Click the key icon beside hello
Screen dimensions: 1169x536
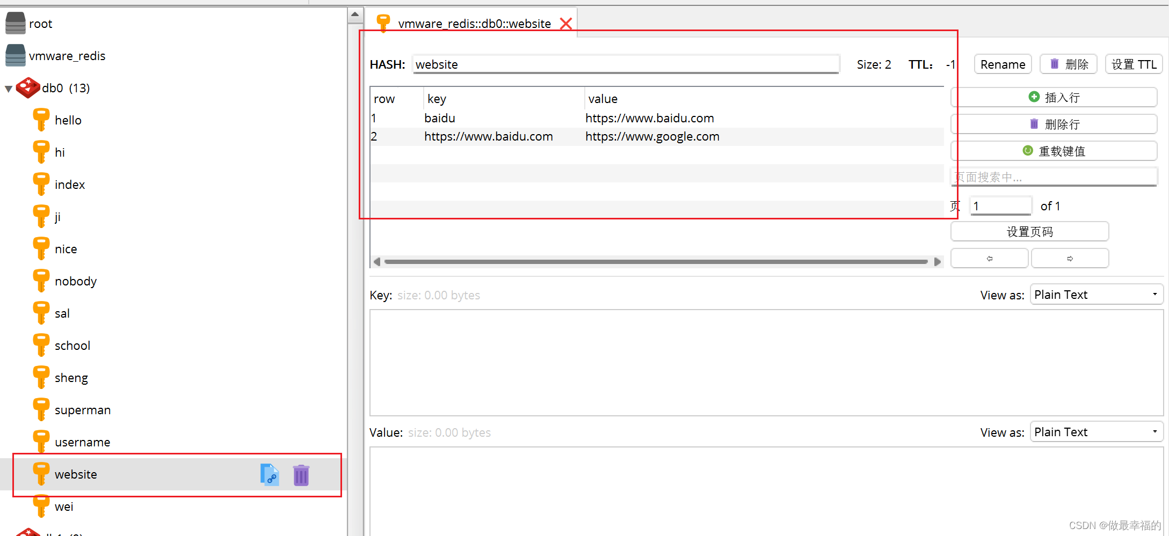pyautogui.click(x=41, y=120)
